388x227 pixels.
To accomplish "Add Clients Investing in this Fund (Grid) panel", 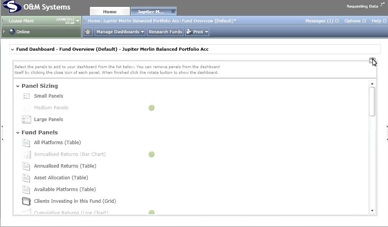I will pyautogui.click(x=75, y=201).
